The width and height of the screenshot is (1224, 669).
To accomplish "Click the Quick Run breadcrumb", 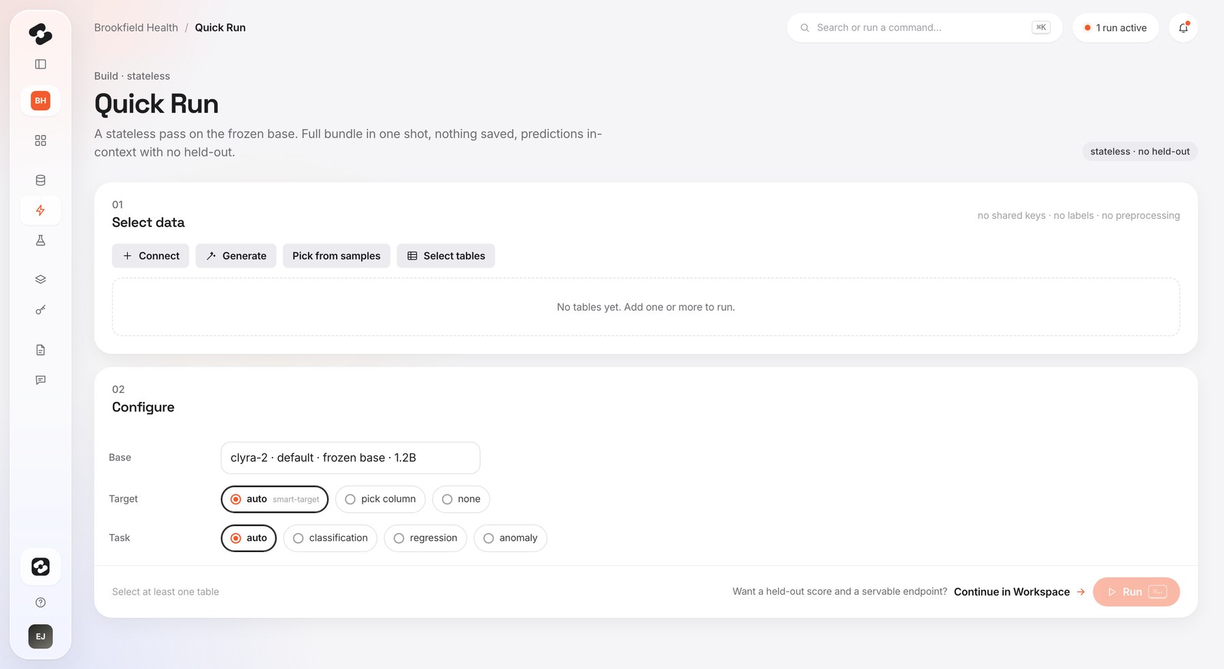I will (x=220, y=27).
